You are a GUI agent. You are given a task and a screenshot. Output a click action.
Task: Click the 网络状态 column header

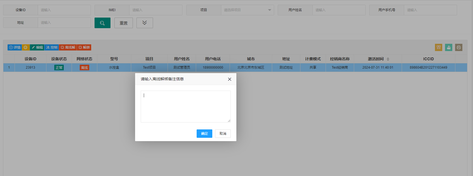click(x=84, y=59)
